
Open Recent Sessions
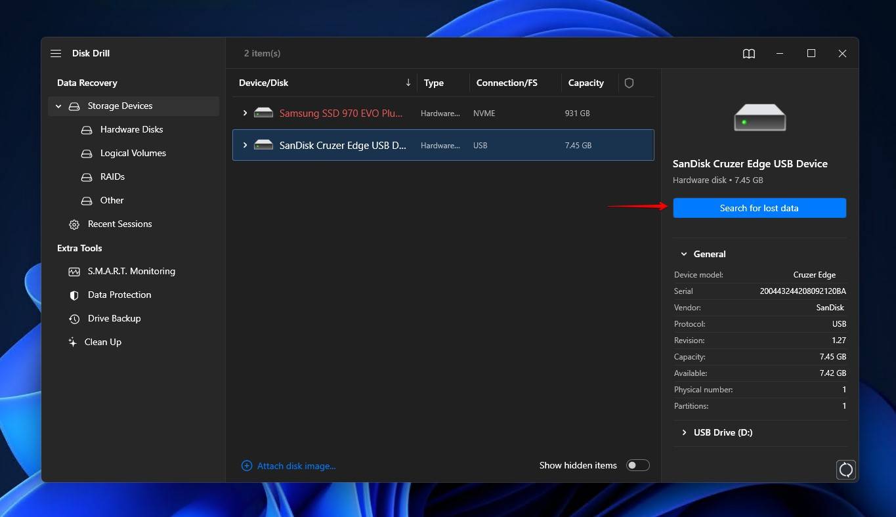pyautogui.click(x=120, y=224)
